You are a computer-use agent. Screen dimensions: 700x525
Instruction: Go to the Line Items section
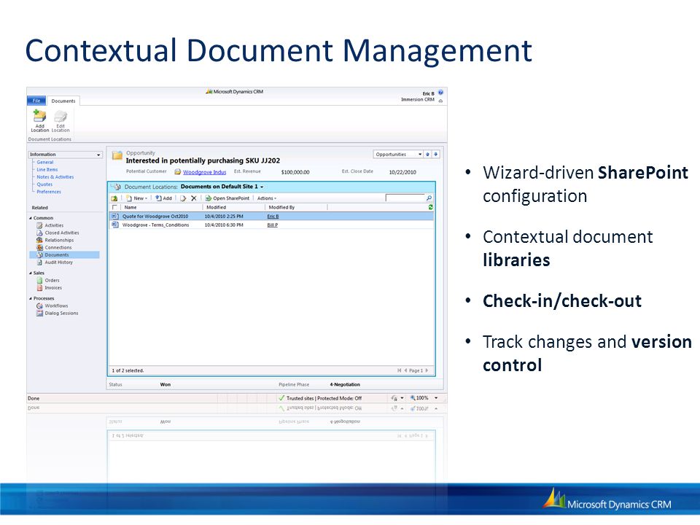point(47,170)
